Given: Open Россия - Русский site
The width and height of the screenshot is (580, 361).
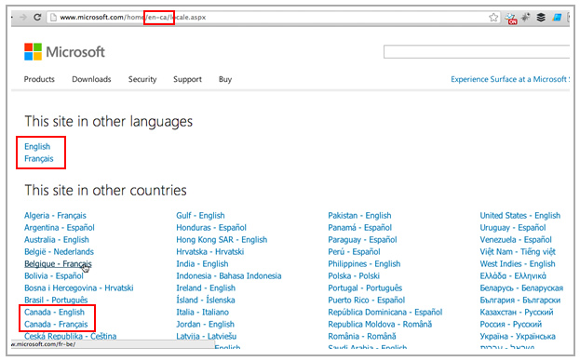Looking at the screenshot, I should (x=511, y=324).
